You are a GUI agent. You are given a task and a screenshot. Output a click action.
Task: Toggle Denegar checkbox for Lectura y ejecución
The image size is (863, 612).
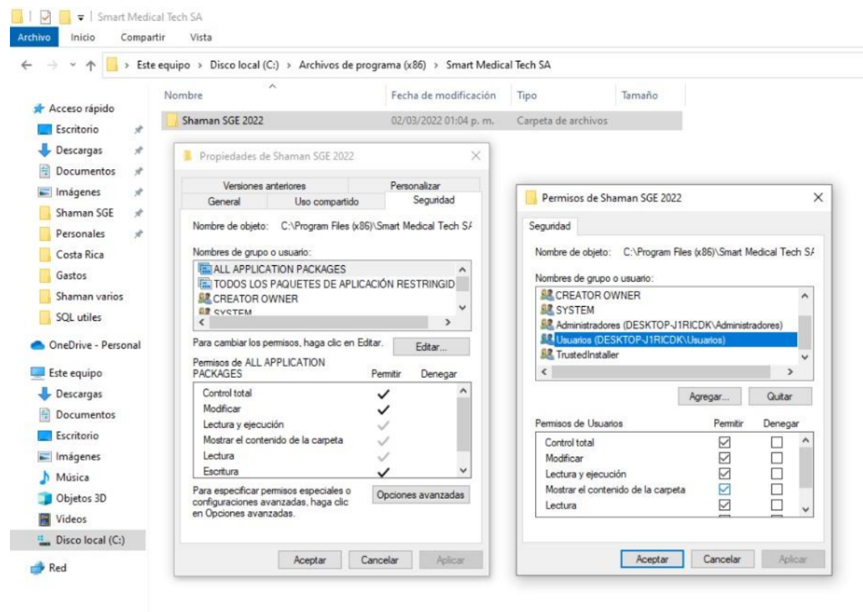click(776, 474)
